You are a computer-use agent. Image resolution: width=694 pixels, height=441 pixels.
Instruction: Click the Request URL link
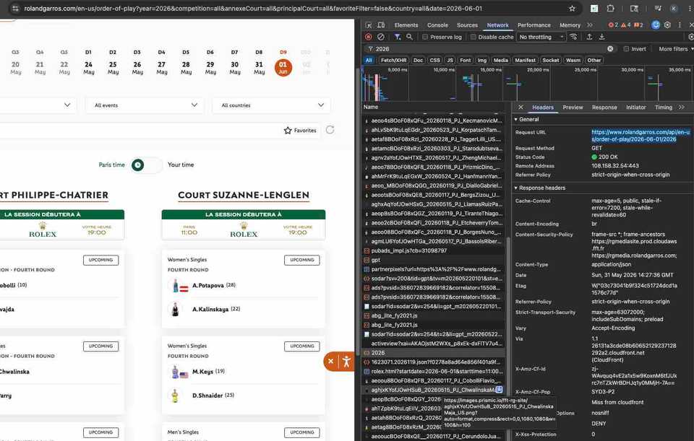pyautogui.click(x=640, y=136)
